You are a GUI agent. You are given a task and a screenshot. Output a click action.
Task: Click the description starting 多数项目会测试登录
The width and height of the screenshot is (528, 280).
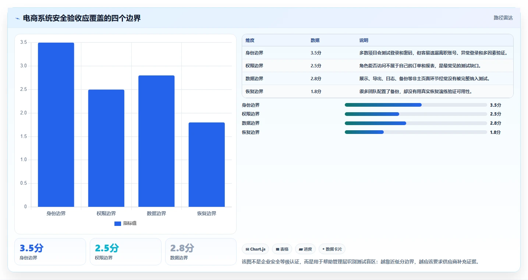coord(433,53)
